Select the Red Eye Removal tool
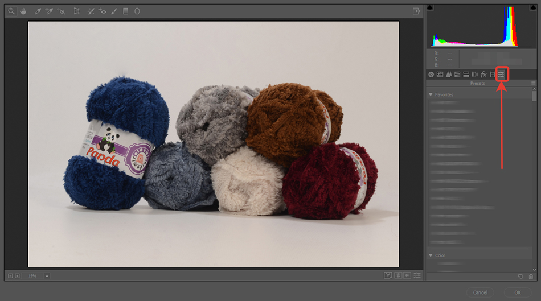541x301 pixels. click(x=102, y=11)
